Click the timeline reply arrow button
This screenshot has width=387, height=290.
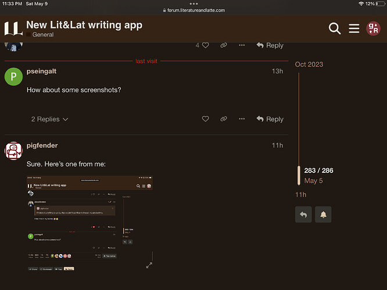303,215
